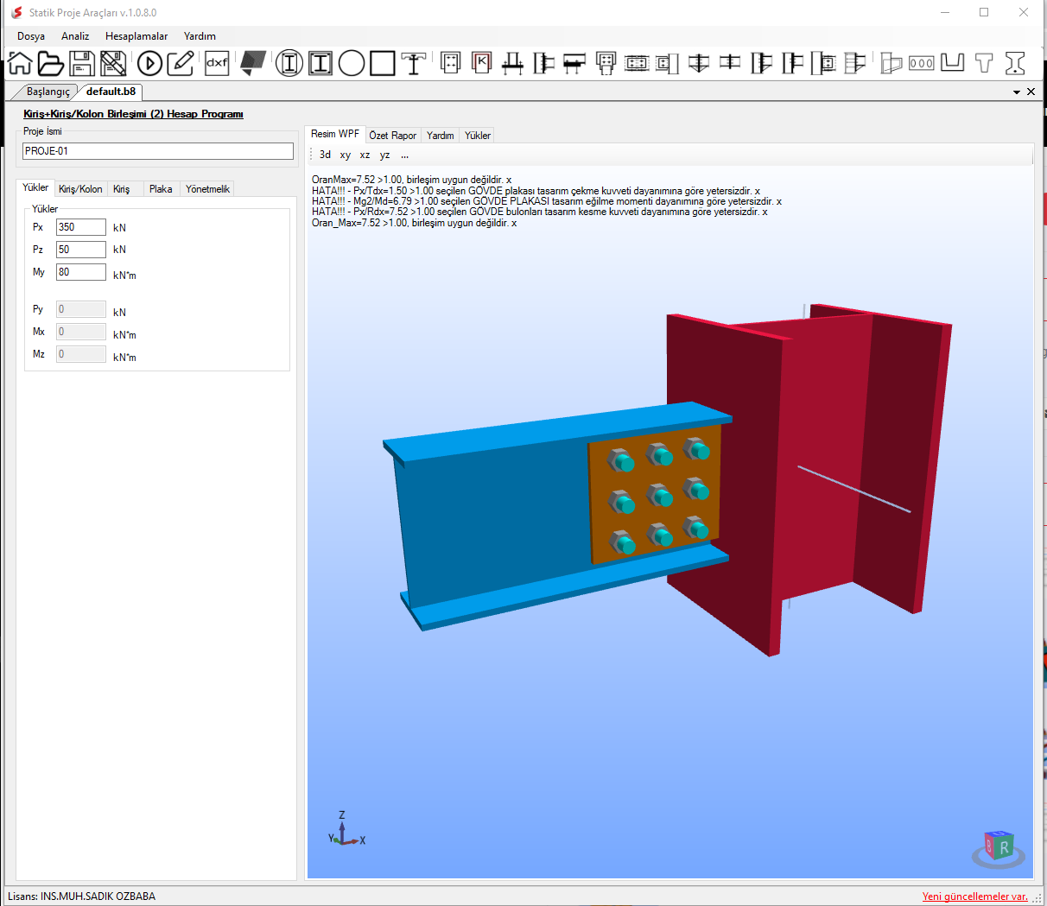The image size is (1047, 906).
Task: Select the I-section inside circle icon
Action: click(289, 63)
